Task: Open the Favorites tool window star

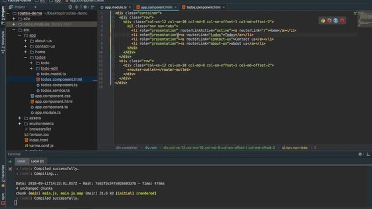Action: coord(3,176)
